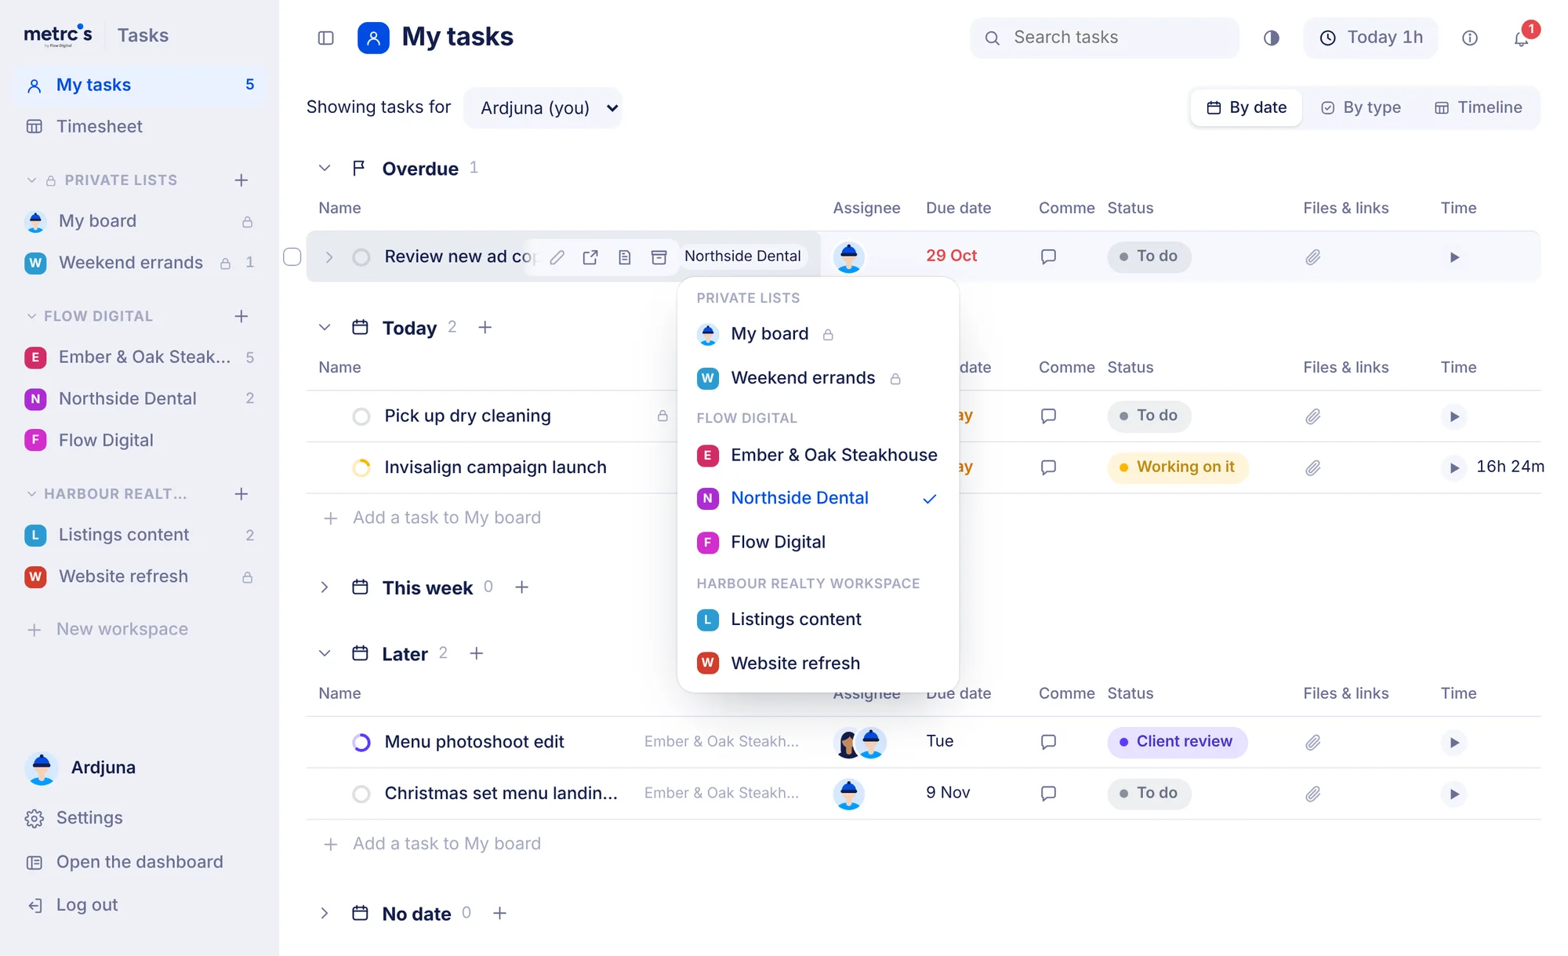Add a task to the Later section
Screen dimensions: 1568x956
click(477, 654)
